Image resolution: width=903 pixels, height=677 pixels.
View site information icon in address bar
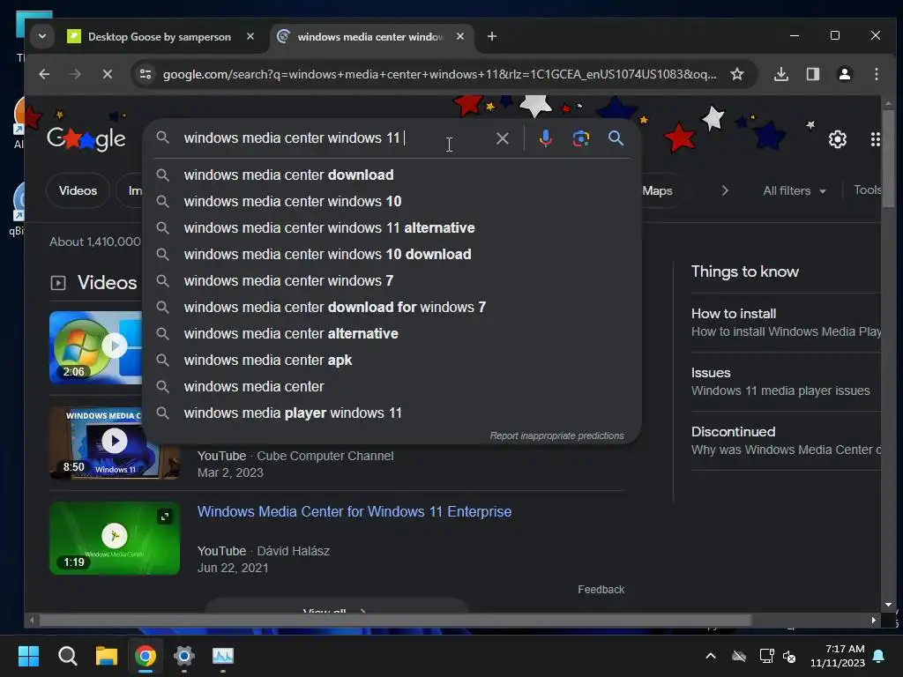coord(146,74)
